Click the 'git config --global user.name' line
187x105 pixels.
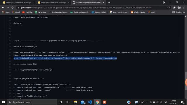[x=32, y=90]
